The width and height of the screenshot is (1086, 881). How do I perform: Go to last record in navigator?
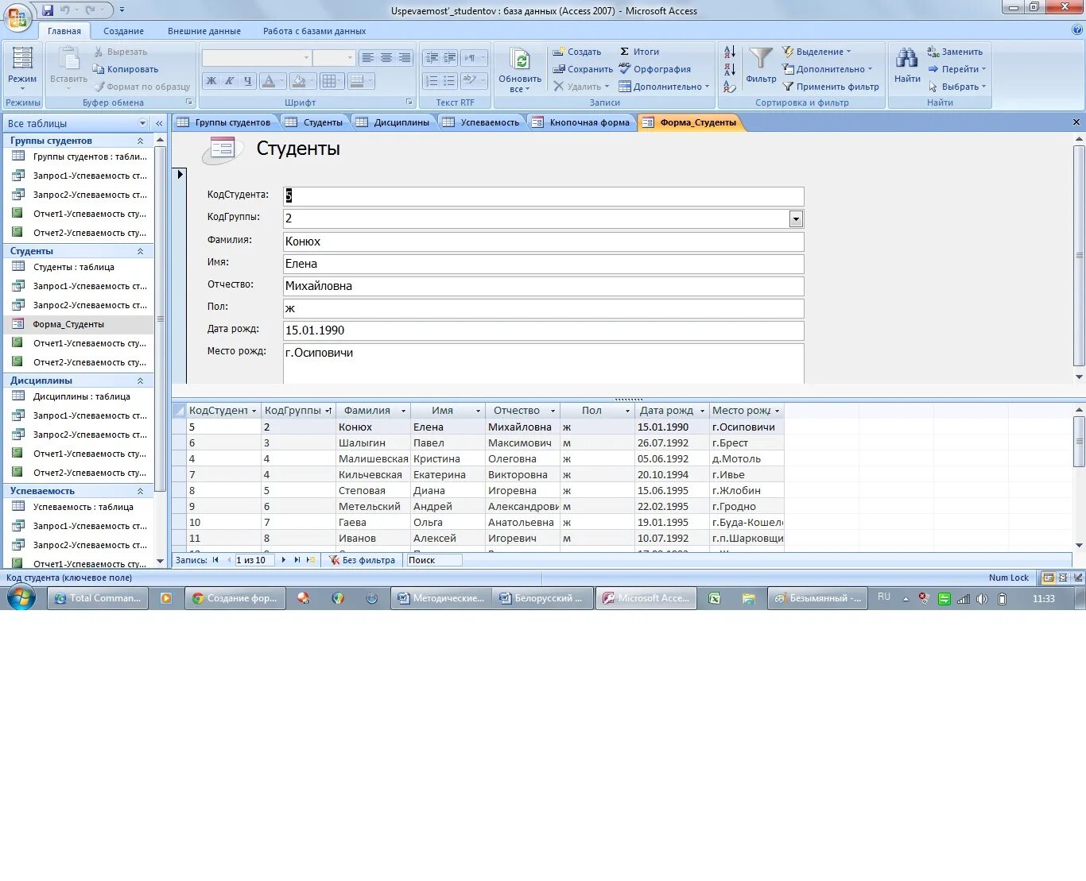297,560
